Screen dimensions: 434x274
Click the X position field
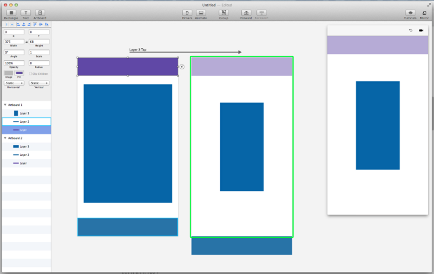point(14,32)
